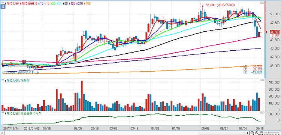Click the 04/16 date label
281x135 pixels.
click(x=176, y=128)
